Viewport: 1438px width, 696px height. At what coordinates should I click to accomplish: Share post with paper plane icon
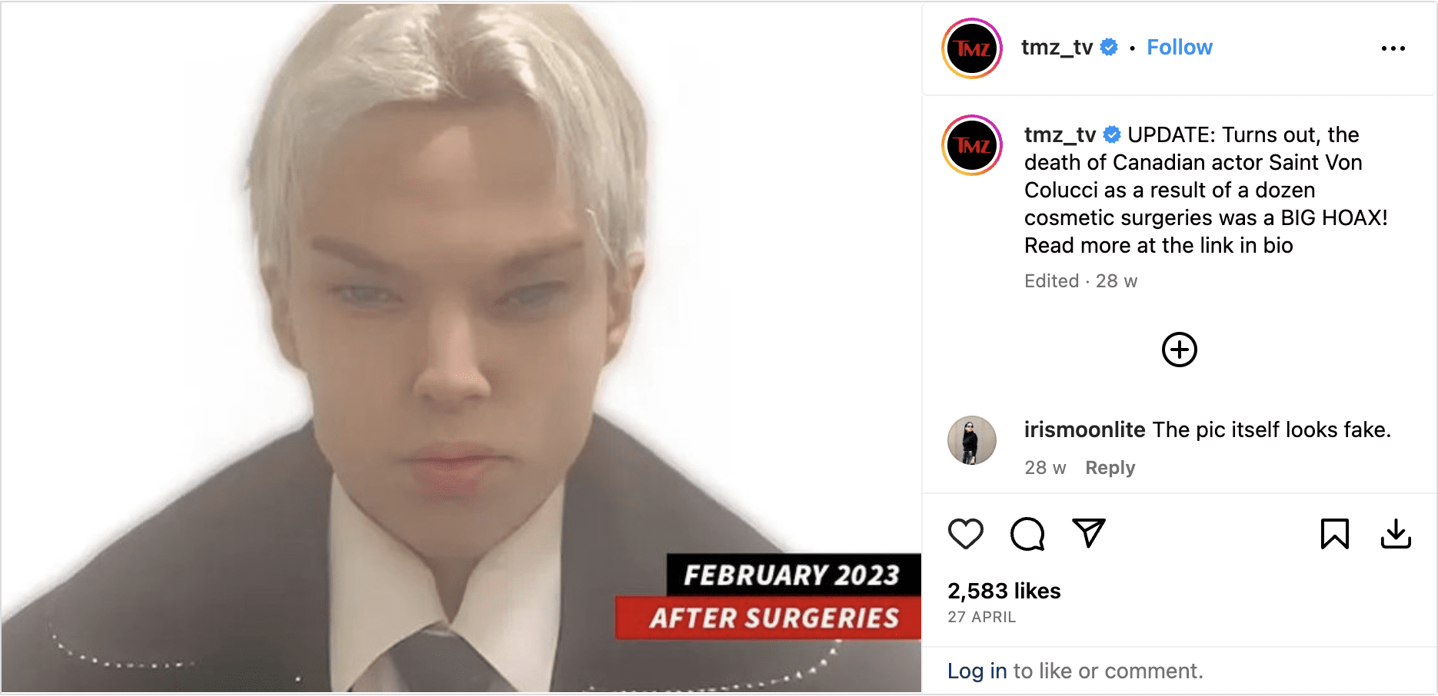tap(1089, 533)
